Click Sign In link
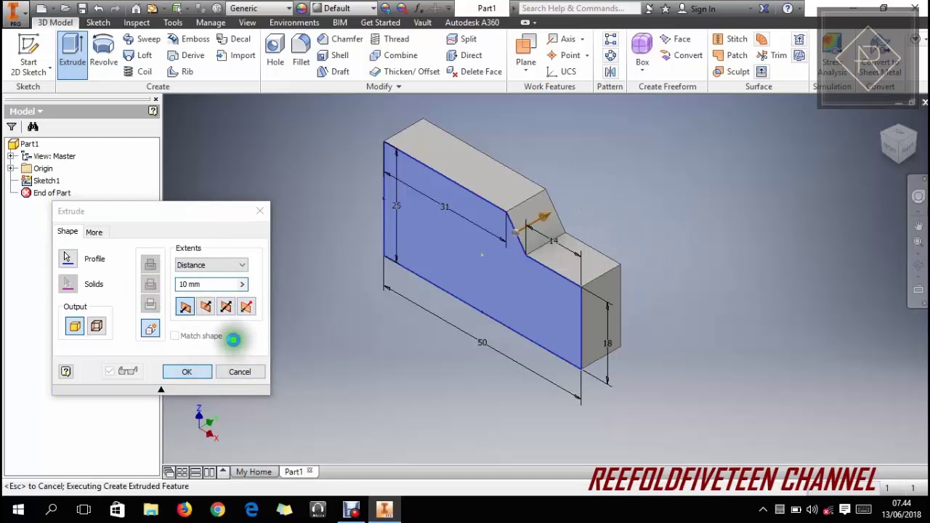The image size is (930, 523). pyautogui.click(x=703, y=9)
